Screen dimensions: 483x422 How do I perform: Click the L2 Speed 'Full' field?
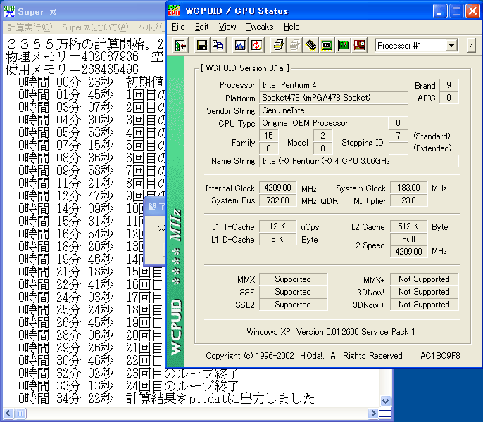[408, 239]
